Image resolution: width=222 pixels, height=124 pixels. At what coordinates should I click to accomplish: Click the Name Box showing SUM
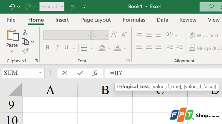[x=20, y=73]
